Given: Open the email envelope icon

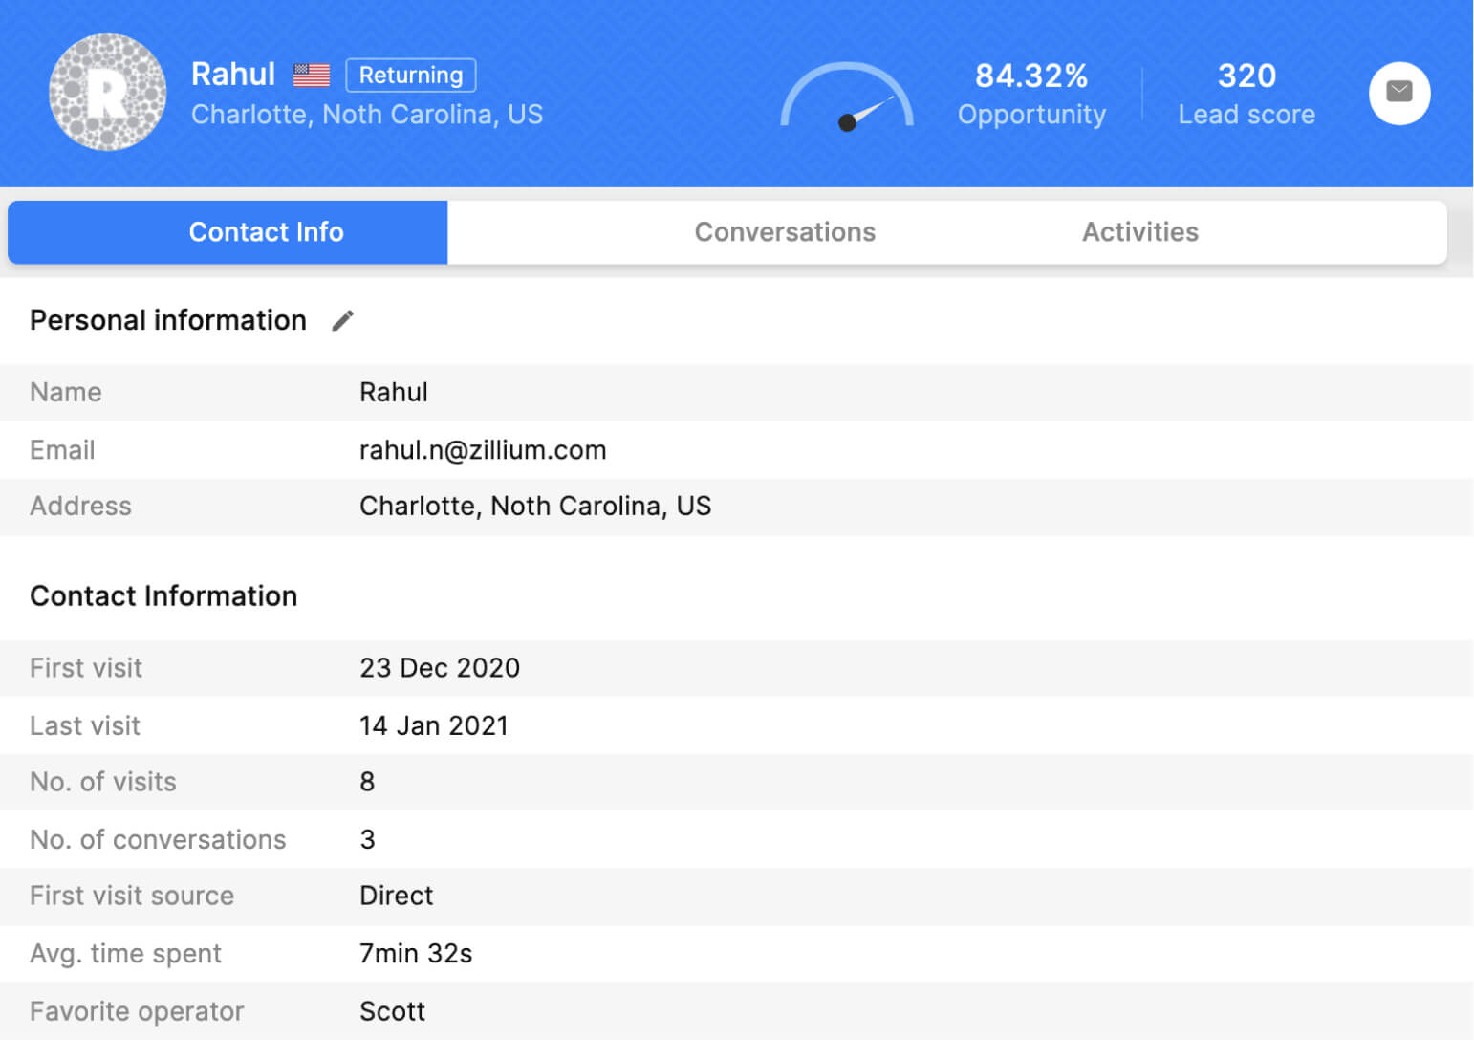Looking at the screenshot, I should tap(1398, 93).
